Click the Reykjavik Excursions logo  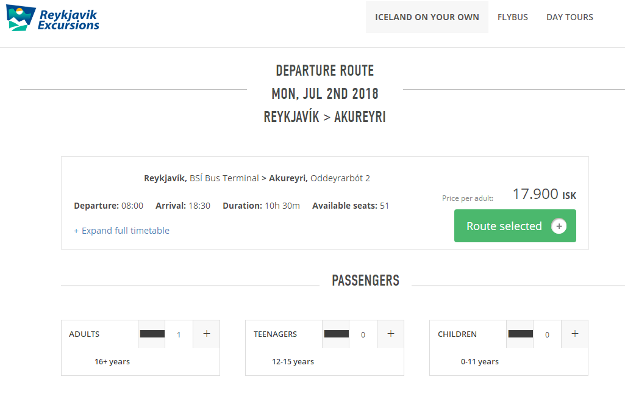[52, 18]
